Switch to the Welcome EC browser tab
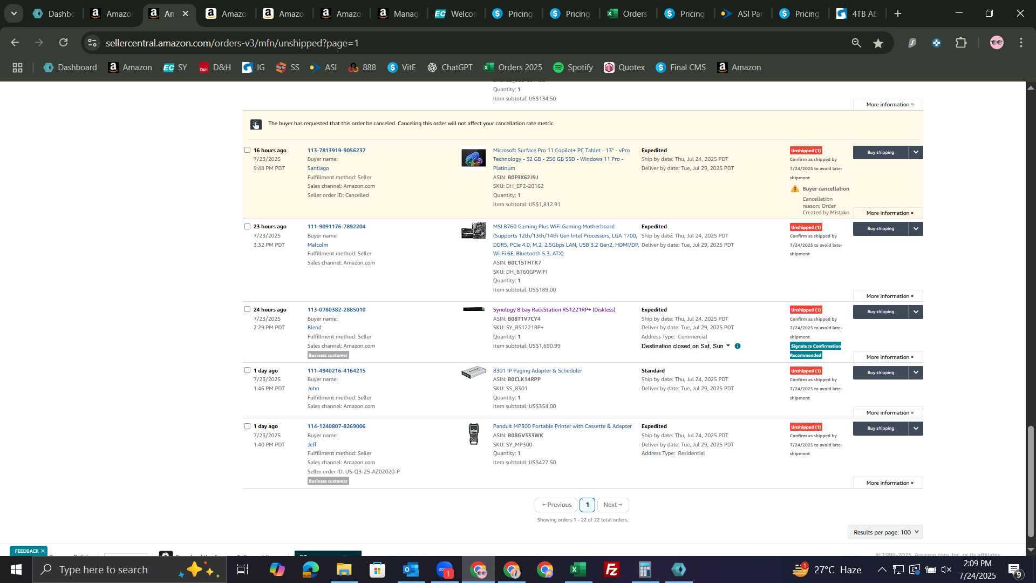Screen dimensions: 1036x583 pos(455,13)
